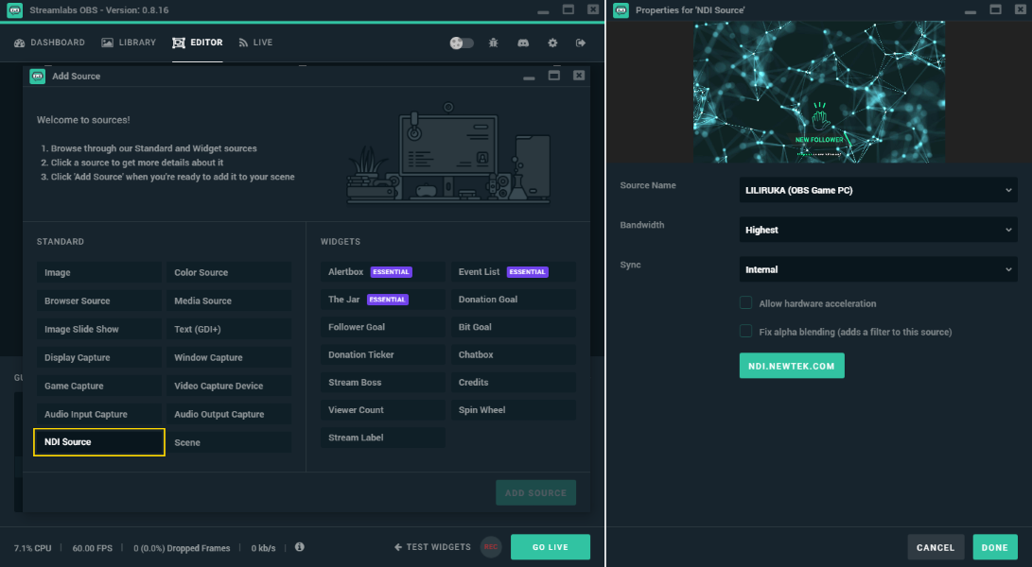Click the REC record button
Viewport: 1032px width, 567px height.
pyautogui.click(x=490, y=546)
